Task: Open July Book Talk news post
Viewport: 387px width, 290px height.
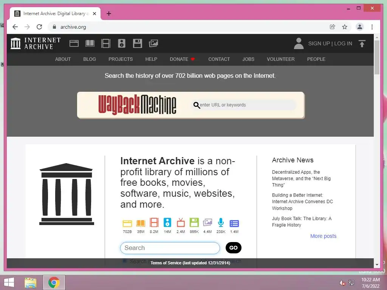Action: [x=302, y=222]
